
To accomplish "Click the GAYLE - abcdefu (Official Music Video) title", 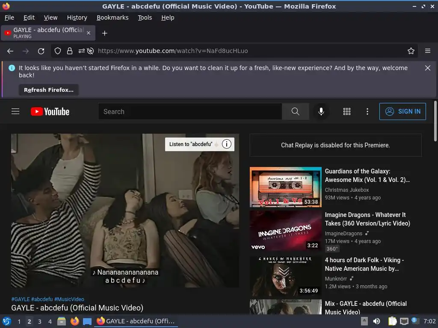I will coord(77,308).
